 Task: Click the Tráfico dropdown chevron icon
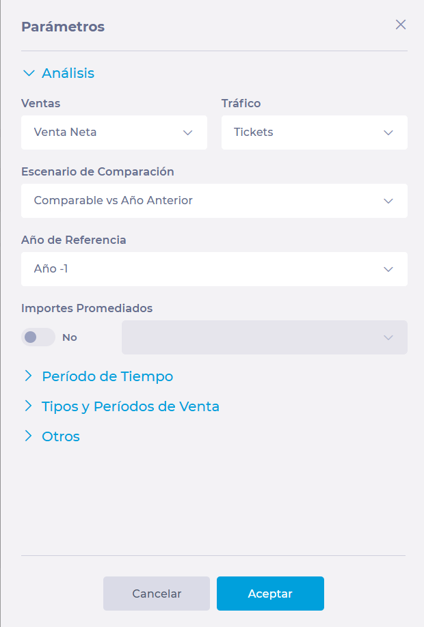(x=388, y=133)
